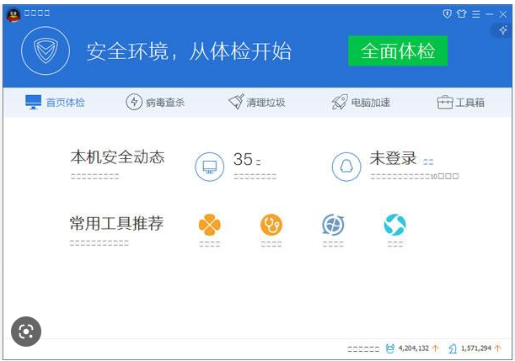The width and height of the screenshot is (515, 361).
Task: Click the shield logo in the circle
Action: tap(46, 50)
